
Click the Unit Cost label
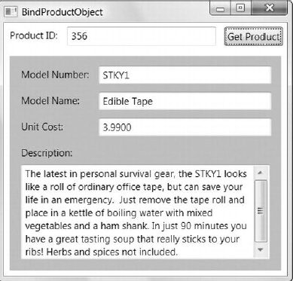click(x=42, y=127)
